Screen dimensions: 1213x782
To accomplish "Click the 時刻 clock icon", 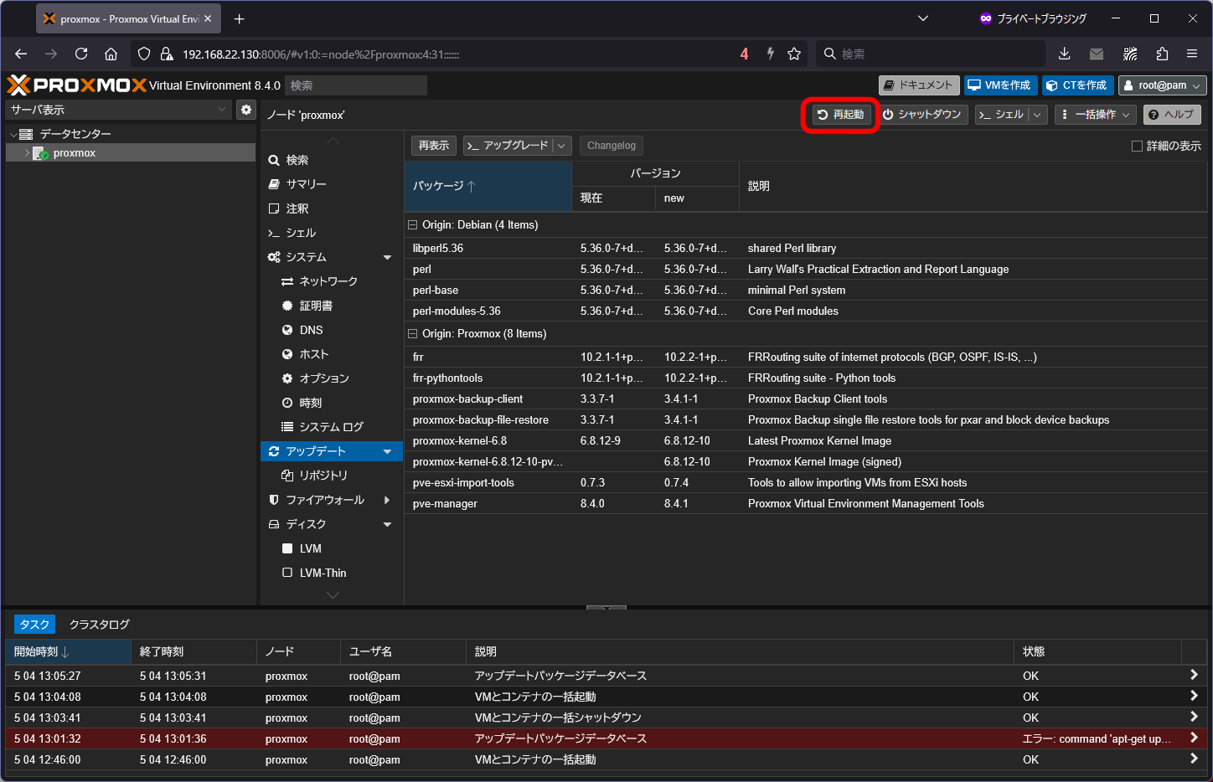I will 287,403.
